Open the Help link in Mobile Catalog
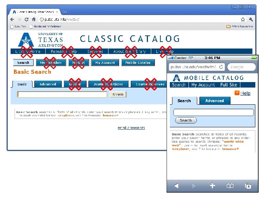Screen dimensions: 263x197 point(245,93)
